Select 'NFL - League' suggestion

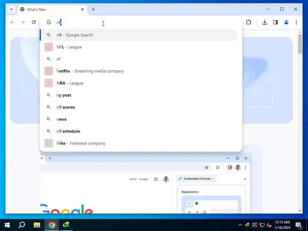(x=139, y=47)
